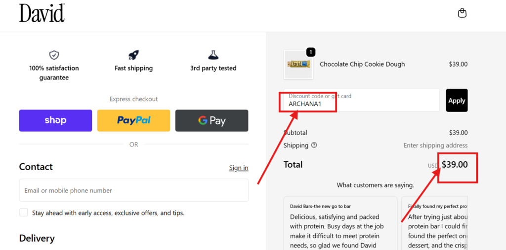Click the Chocolate Chip Cookie Dough product name
Image resolution: width=506 pixels, height=250 pixels.
(362, 64)
